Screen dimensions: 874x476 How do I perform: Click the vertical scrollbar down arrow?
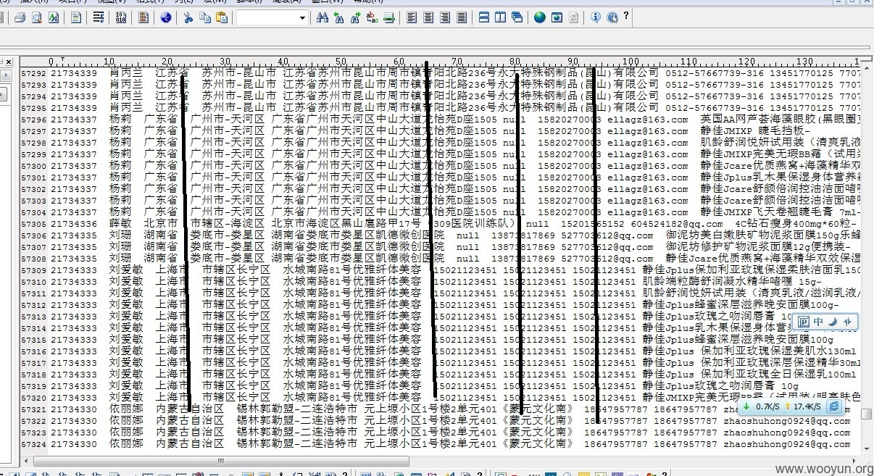pyautogui.click(x=867, y=448)
